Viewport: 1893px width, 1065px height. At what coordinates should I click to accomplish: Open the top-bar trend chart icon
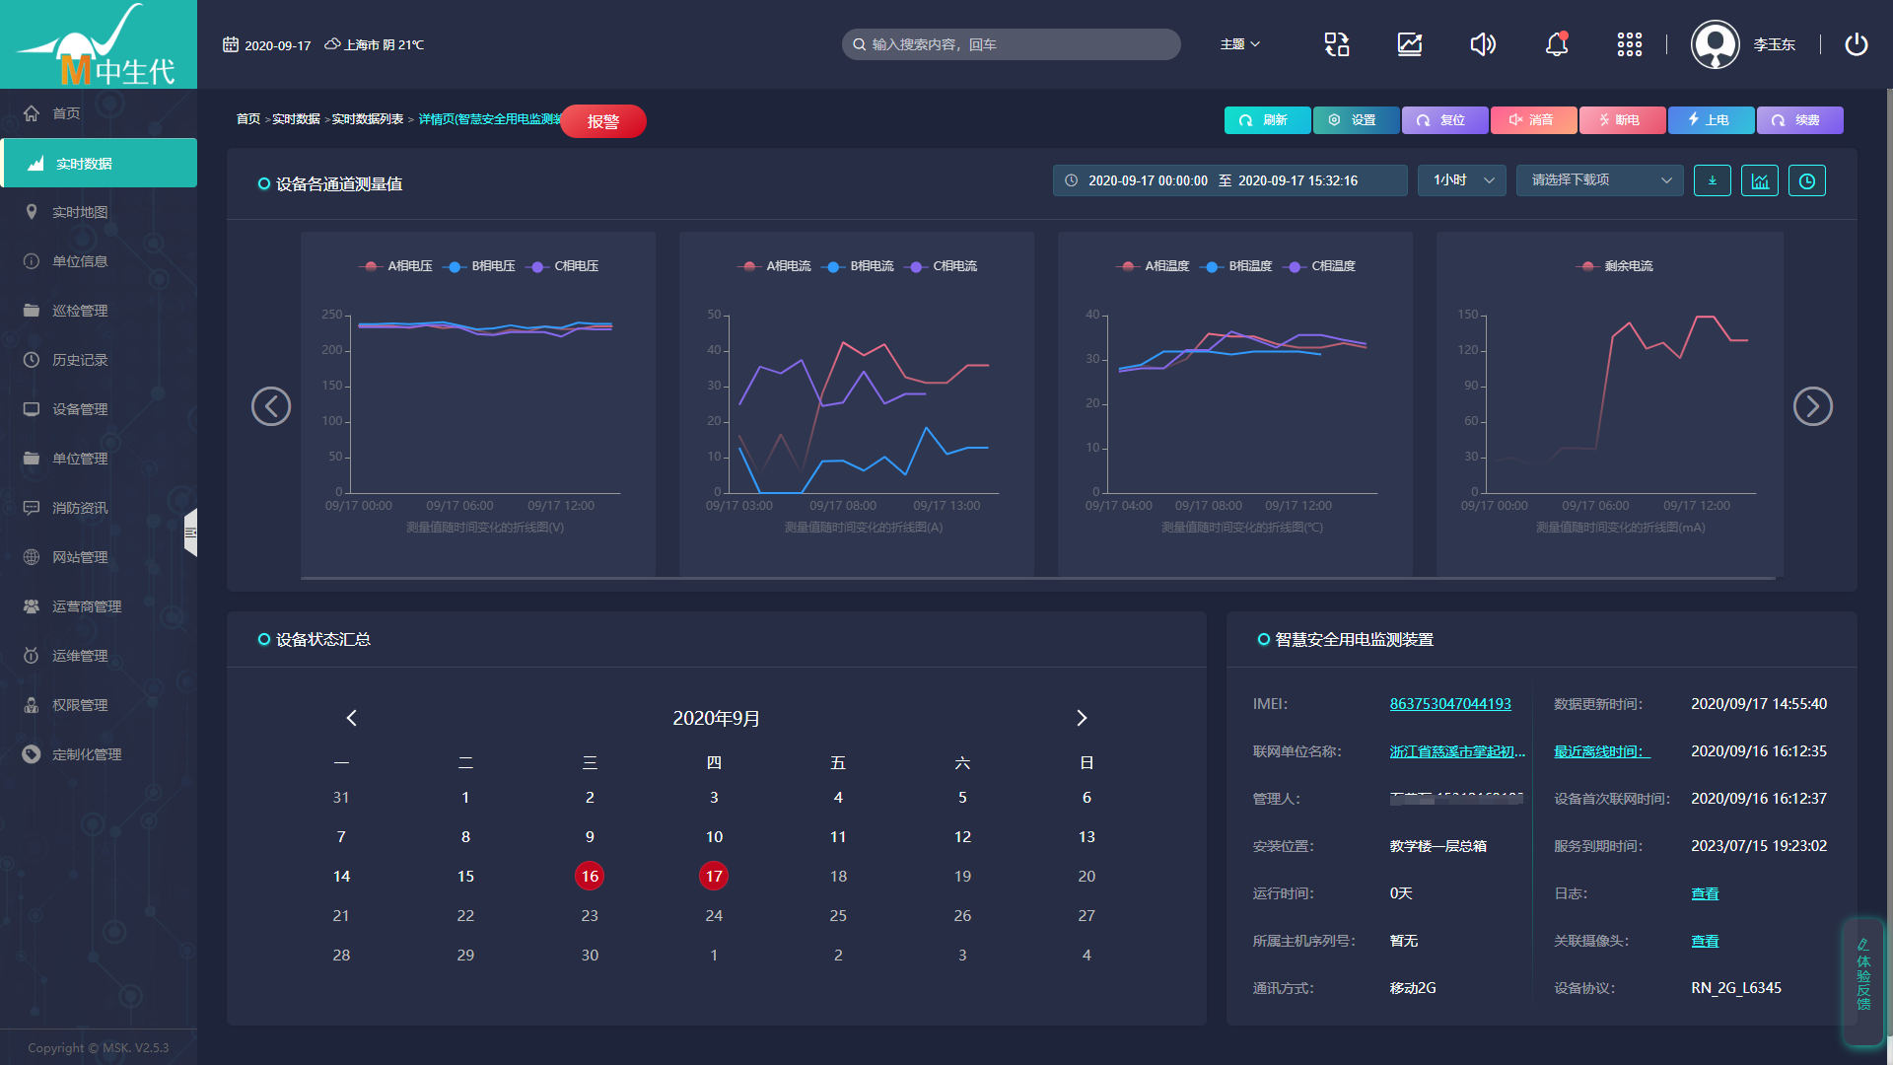click(1409, 44)
